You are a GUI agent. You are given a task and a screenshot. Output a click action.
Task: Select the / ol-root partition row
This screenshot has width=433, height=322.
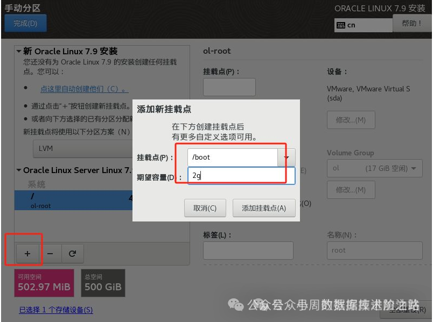point(73,201)
